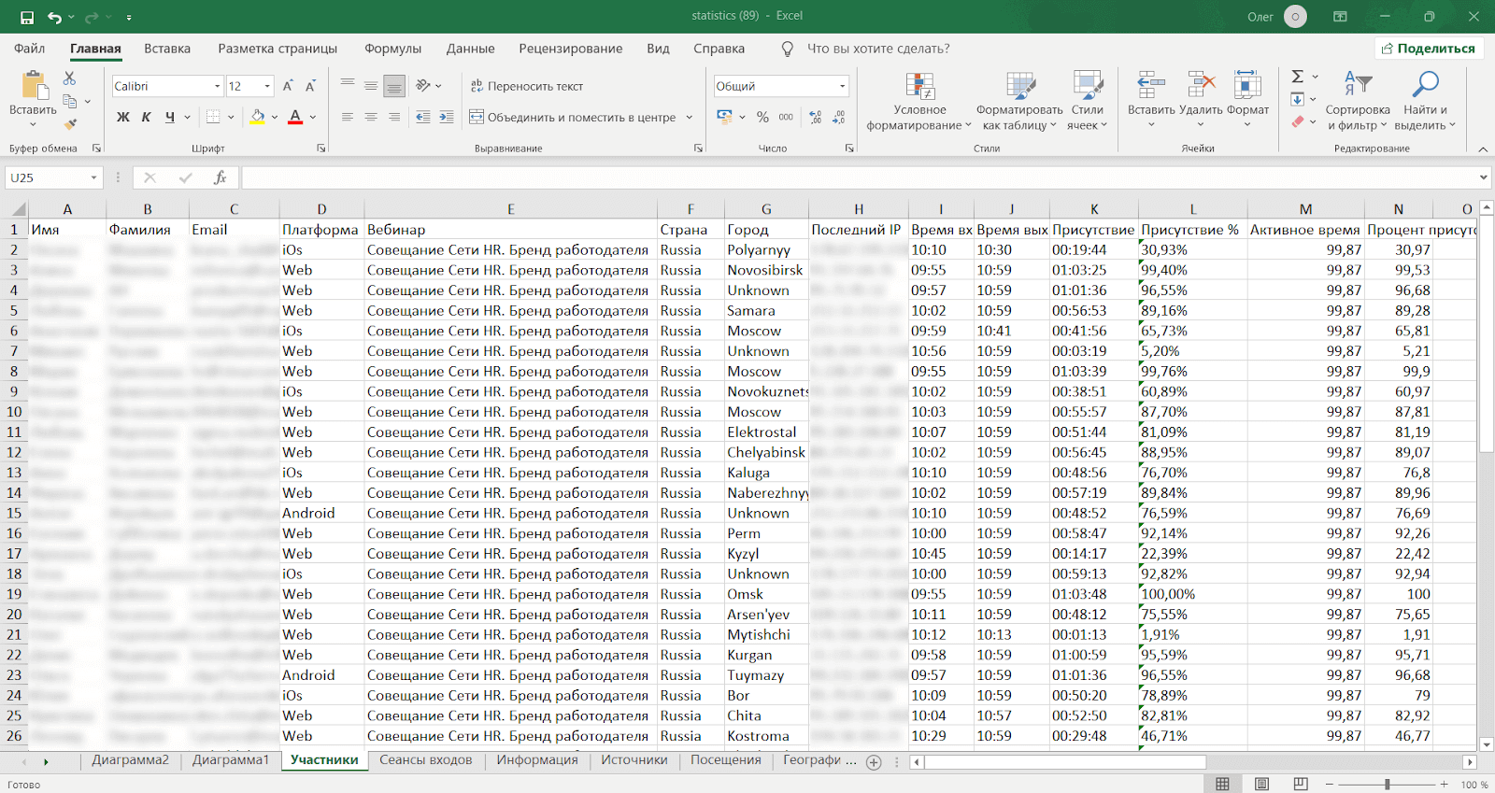The image size is (1495, 793).
Task: Click the format painter brush icon
Action: [70, 123]
